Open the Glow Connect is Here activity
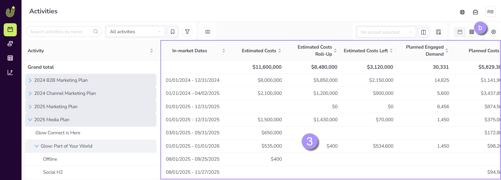This screenshot has height=180, width=501. [x=58, y=133]
